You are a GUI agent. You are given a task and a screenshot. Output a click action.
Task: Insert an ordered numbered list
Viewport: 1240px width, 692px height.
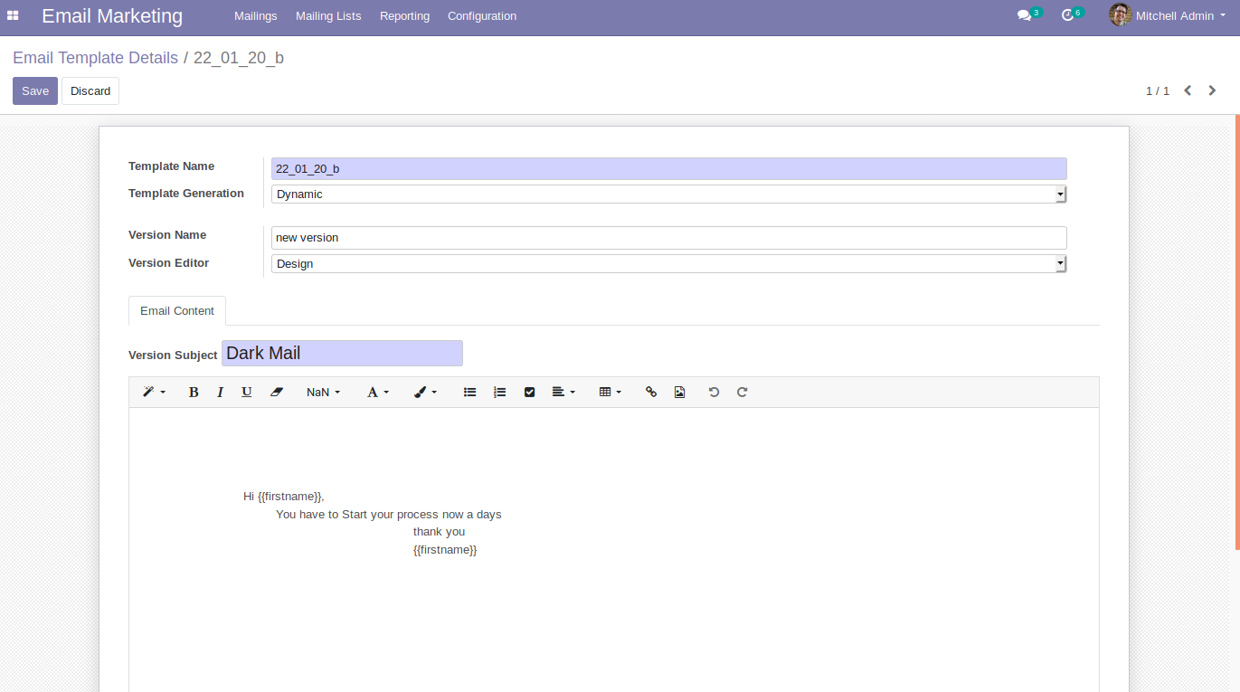click(499, 392)
